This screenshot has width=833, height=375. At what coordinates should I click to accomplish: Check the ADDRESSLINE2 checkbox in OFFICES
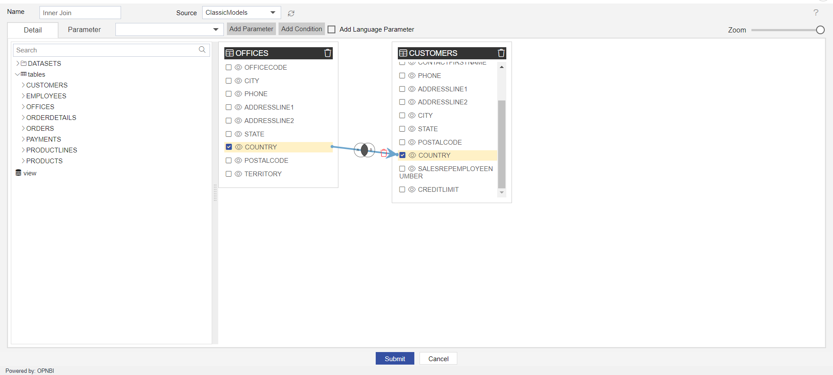pos(229,121)
